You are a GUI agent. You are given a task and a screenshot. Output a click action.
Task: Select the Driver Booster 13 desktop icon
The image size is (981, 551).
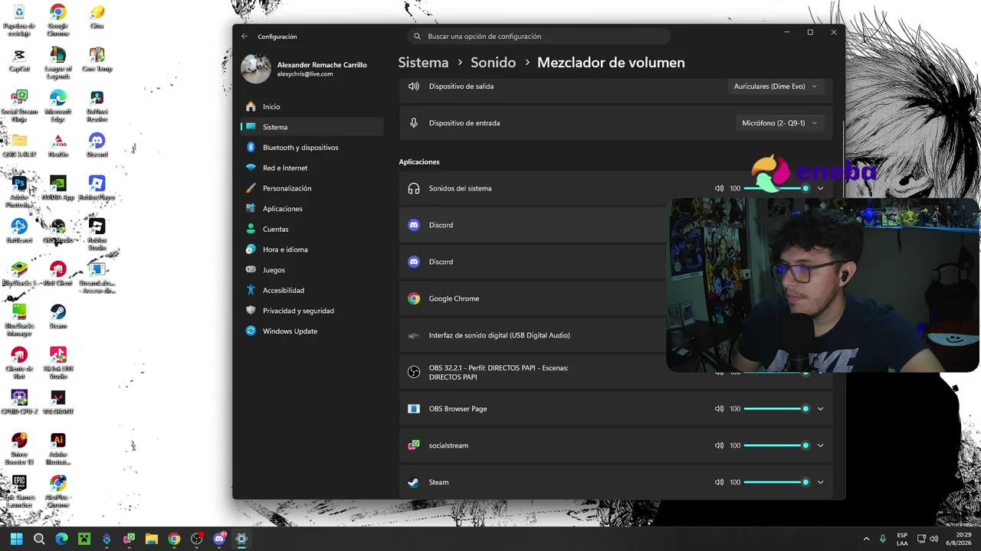19,449
